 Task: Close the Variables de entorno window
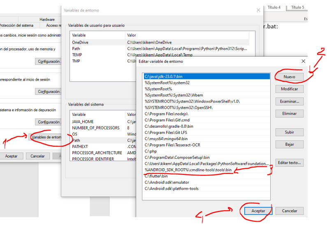(x=258, y=10)
